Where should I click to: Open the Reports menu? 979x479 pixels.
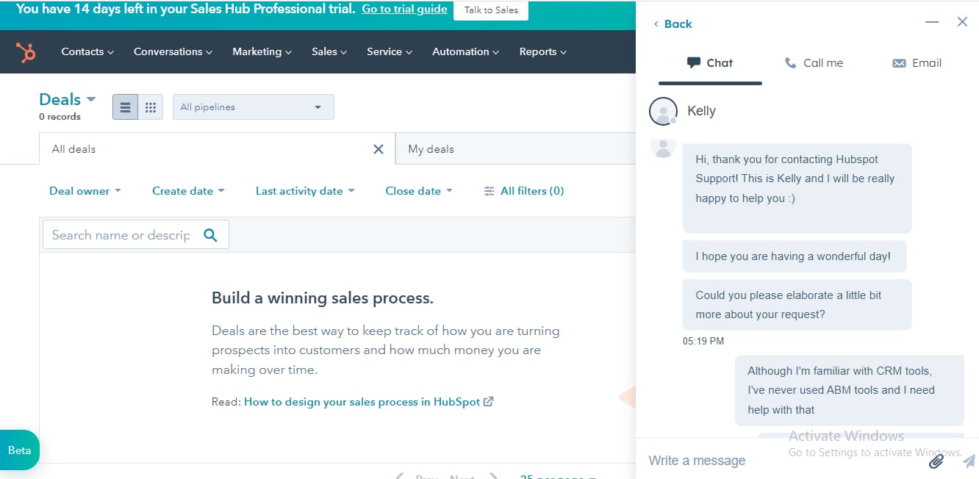(x=542, y=51)
